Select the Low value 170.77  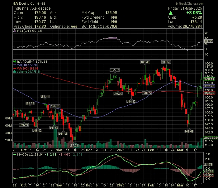[40, 22]
